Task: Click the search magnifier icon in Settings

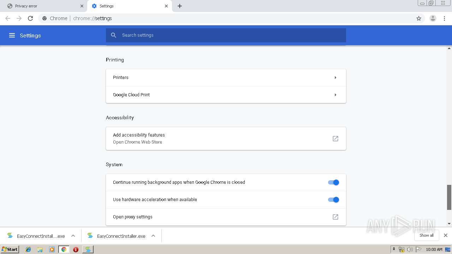Action: click(113, 35)
